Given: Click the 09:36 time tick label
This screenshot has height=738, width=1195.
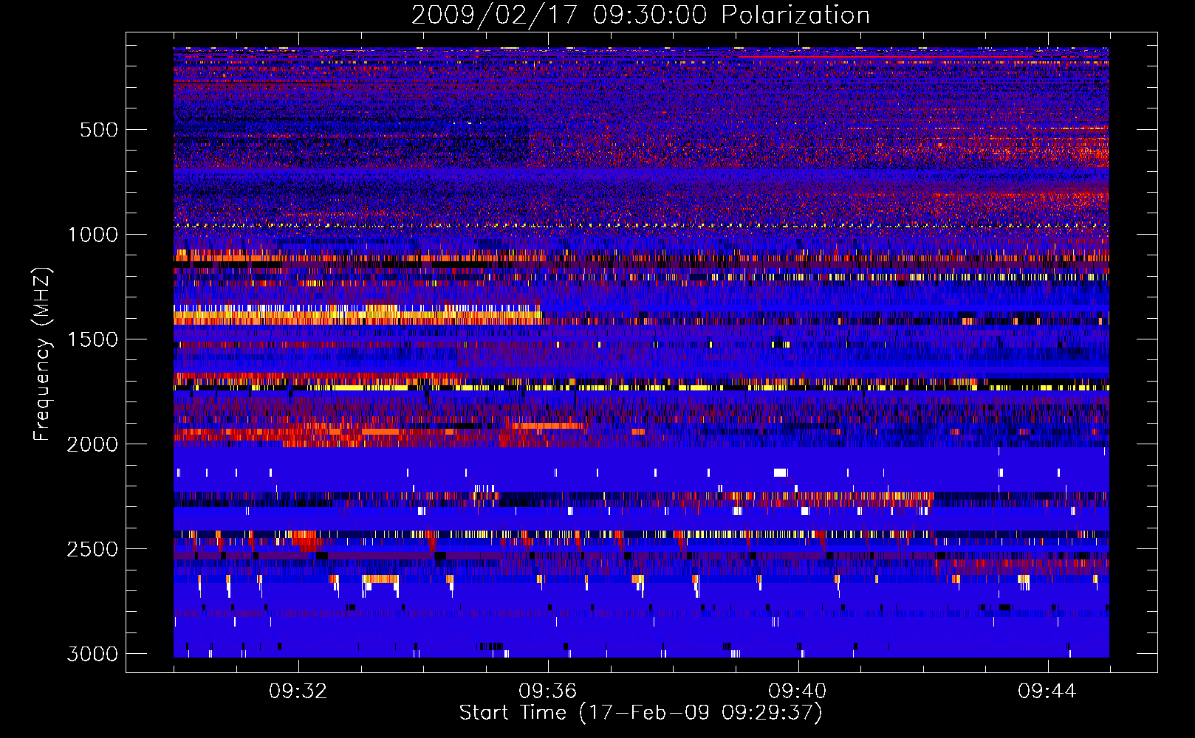Looking at the screenshot, I should pos(548,692).
